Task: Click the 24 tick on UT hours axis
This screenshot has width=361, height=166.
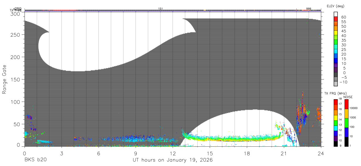Action: point(321,153)
